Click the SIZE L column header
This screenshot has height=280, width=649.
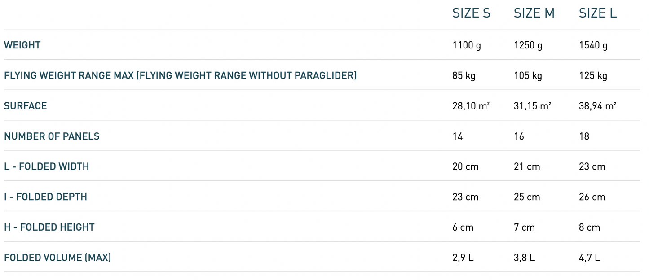click(597, 14)
